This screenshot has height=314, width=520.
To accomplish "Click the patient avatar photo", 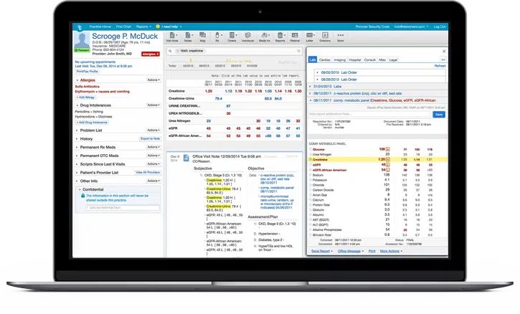I will 82,40.
